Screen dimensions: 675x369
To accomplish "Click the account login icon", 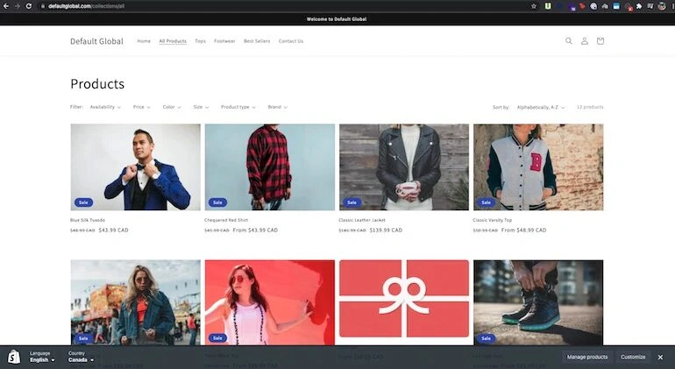I will tap(585, 41).
